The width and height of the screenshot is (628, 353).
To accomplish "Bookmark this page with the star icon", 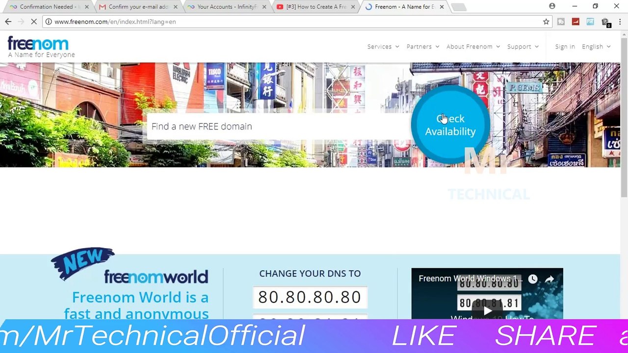I will tap(546, 22).
